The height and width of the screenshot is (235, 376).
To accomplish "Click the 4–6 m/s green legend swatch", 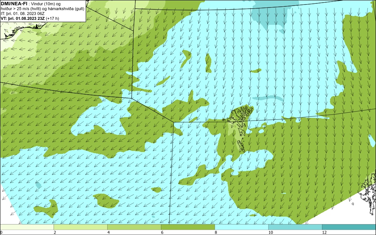I will click(134, 227).
